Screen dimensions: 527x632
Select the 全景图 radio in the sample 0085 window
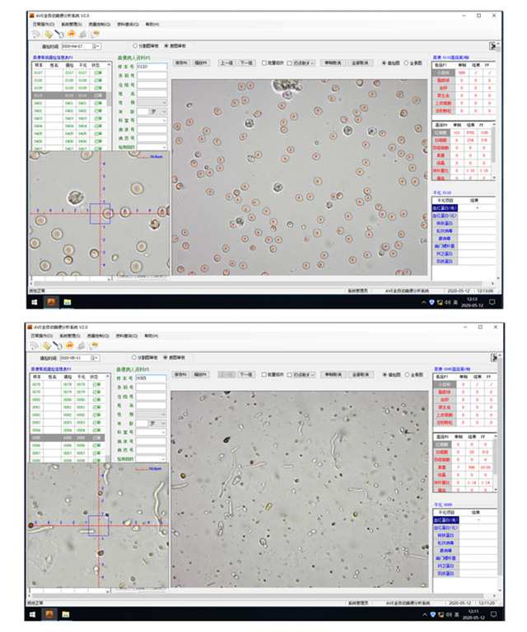click(408, 374)
